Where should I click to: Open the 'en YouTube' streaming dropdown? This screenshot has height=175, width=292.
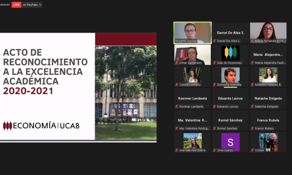[x=32, y=5]
